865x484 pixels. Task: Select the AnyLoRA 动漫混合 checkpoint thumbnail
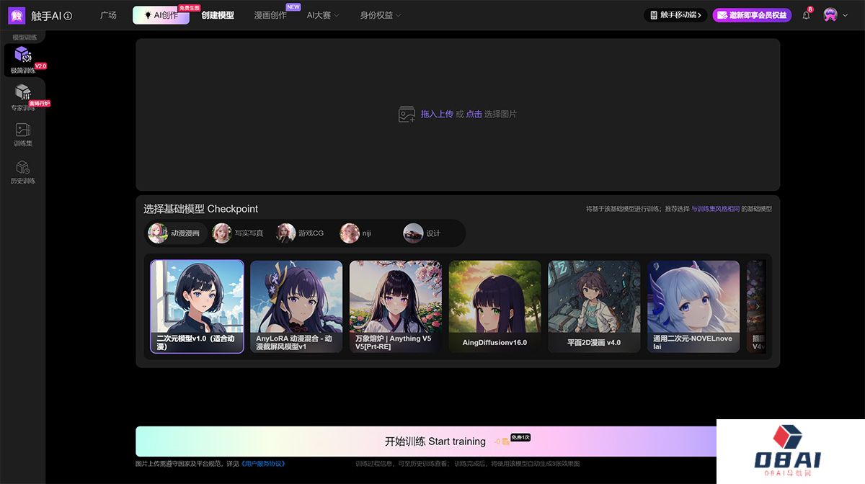pyautogui.click(x=296, y=307)
